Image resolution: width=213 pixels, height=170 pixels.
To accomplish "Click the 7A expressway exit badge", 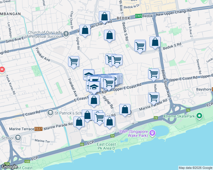I will click(x=188, y=110).
